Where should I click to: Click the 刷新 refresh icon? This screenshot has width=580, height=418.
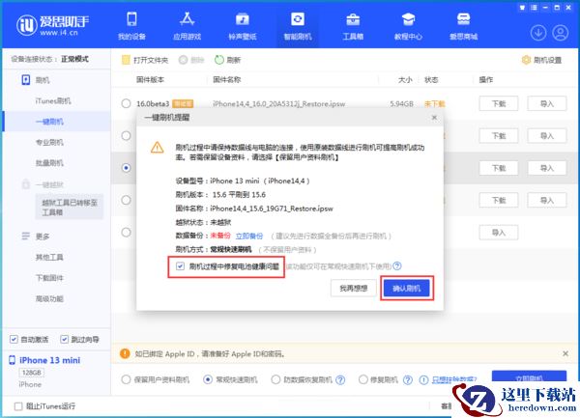[x=219, y=60]
